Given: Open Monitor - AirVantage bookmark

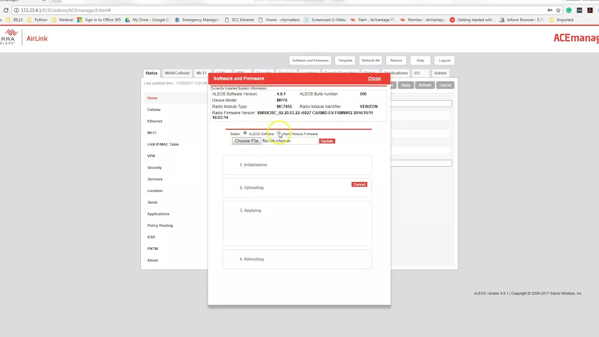Looking at the screenshot, I should [423, 20].
